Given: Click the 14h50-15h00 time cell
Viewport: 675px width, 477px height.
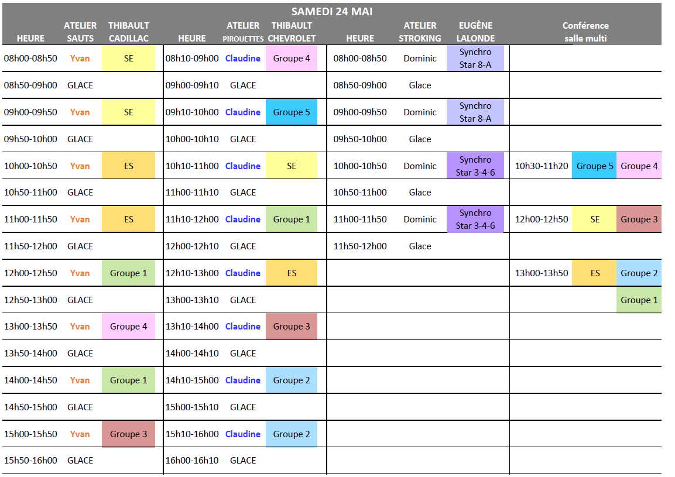Looking at the screenshot, I should 30,407.
